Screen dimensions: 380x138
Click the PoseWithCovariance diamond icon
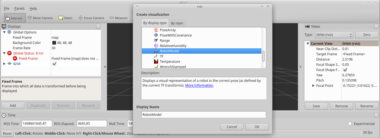click(x=156, y=35)
